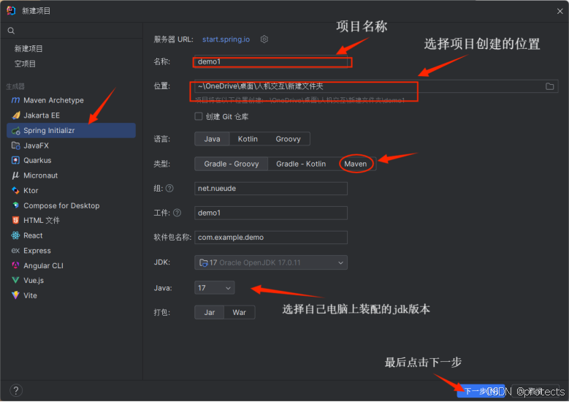Select Jakarta EE generator
Image resolution: width=569 pixels, height=402 pixels.
point(71,115)
